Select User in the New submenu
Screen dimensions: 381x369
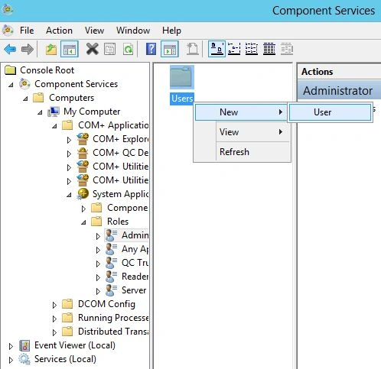click(x=330, y=112)
